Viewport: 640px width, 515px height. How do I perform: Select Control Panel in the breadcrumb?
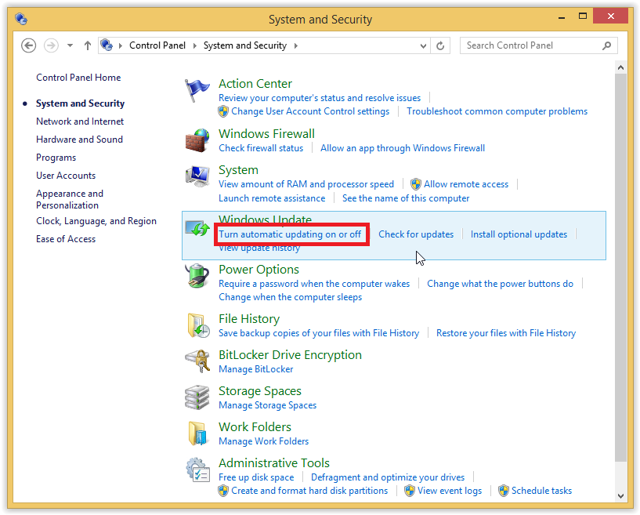[x=157, y=45]
